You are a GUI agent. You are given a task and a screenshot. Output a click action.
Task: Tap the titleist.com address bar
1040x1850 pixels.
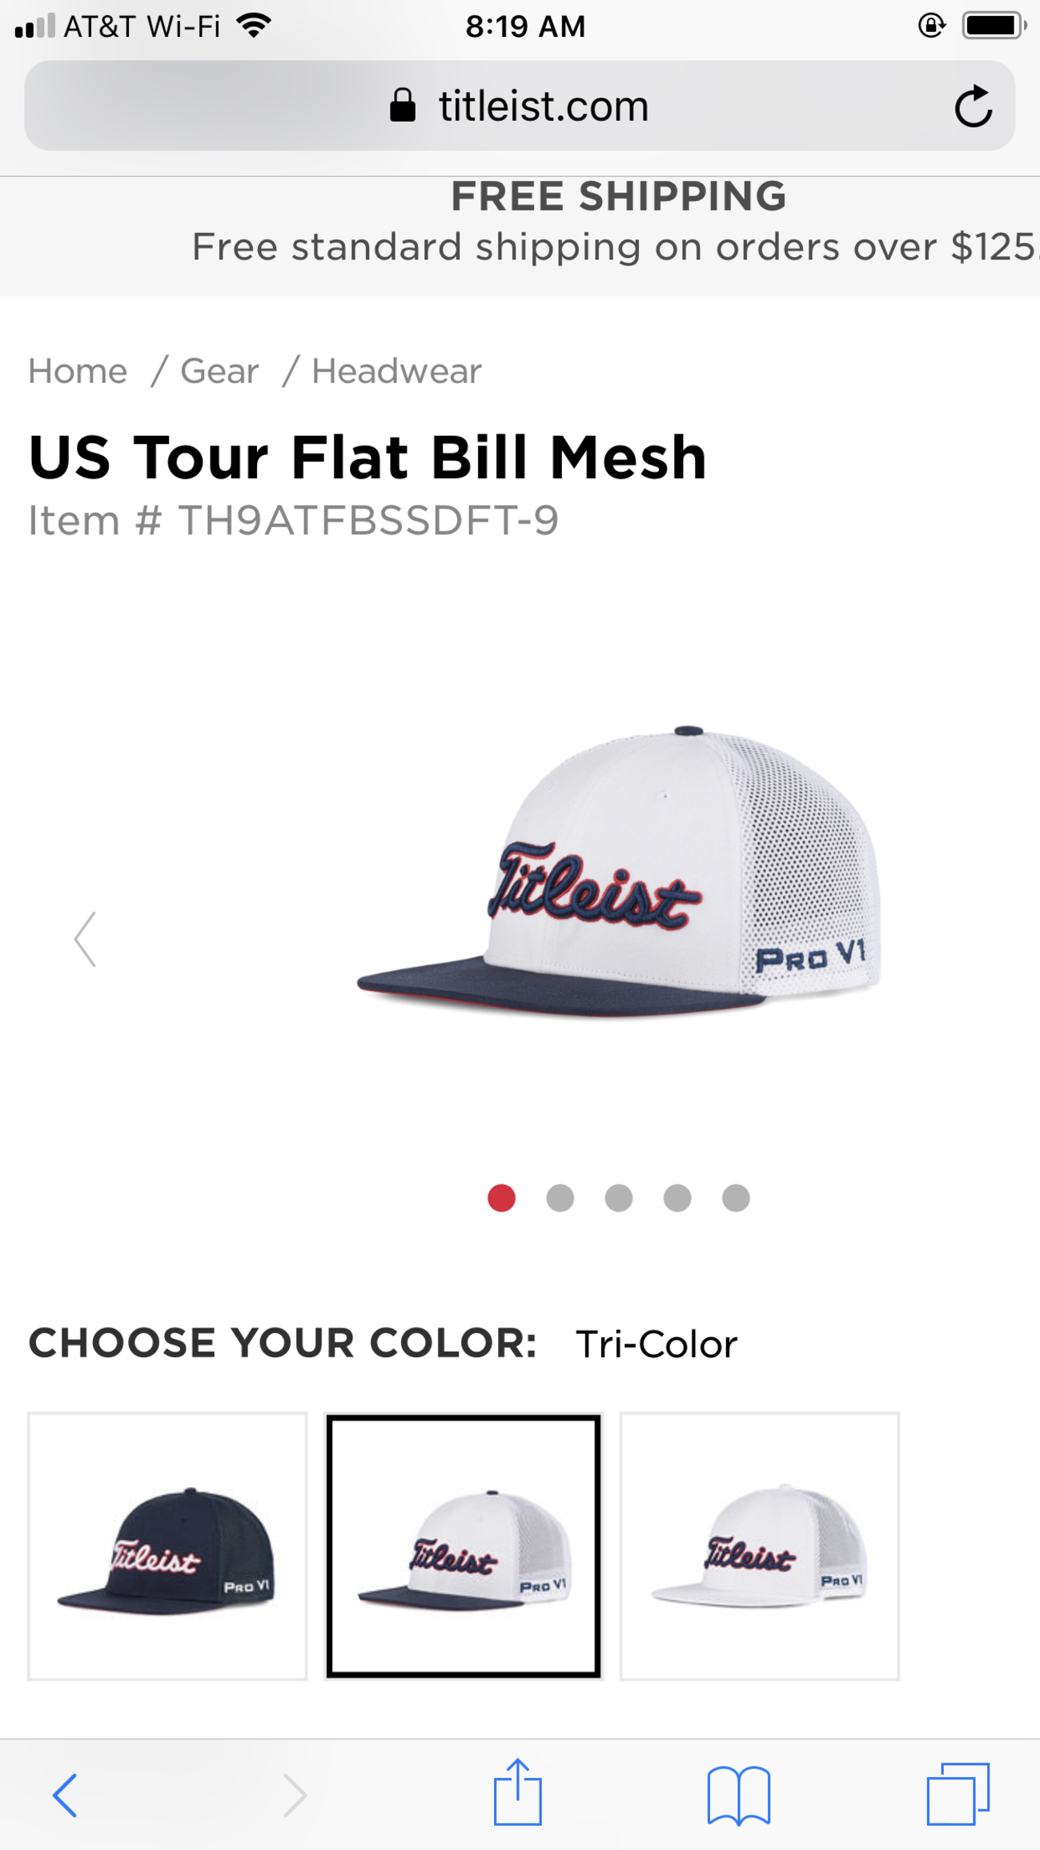coord(520,106)
